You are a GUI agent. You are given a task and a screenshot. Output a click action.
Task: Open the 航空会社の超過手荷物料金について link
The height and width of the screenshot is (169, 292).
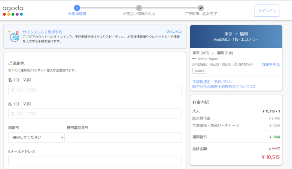pyautogui.click(x=221, y=87)
